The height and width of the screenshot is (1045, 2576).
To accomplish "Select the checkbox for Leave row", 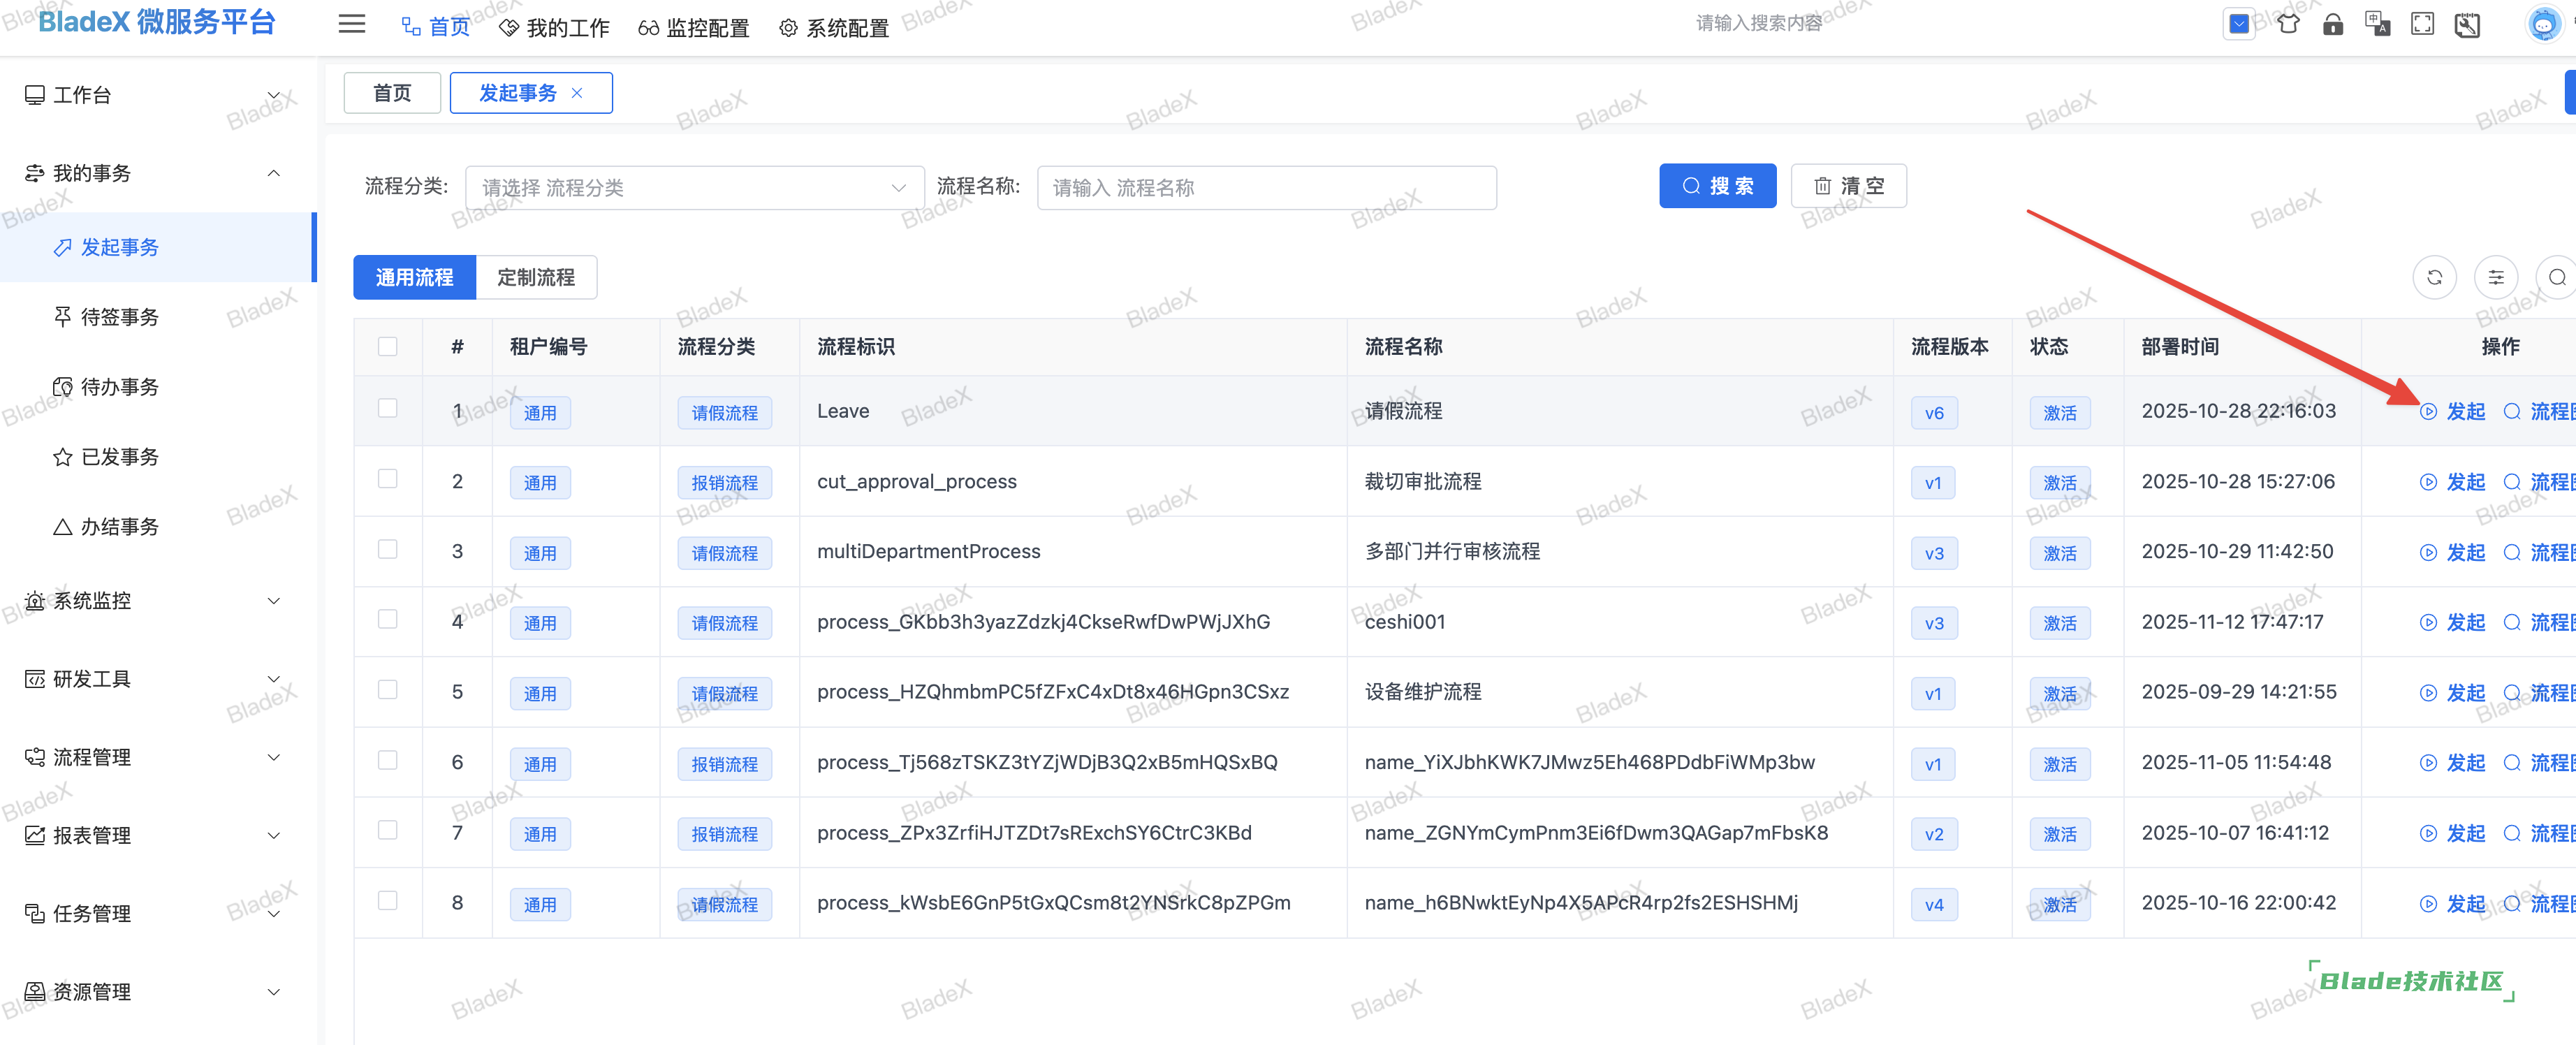I will (388, 409).
